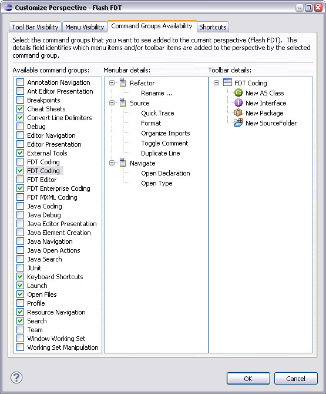Screen dimensions: 326x394
Task: Collapse the Refactor tree node
Action: pos(112,82)
